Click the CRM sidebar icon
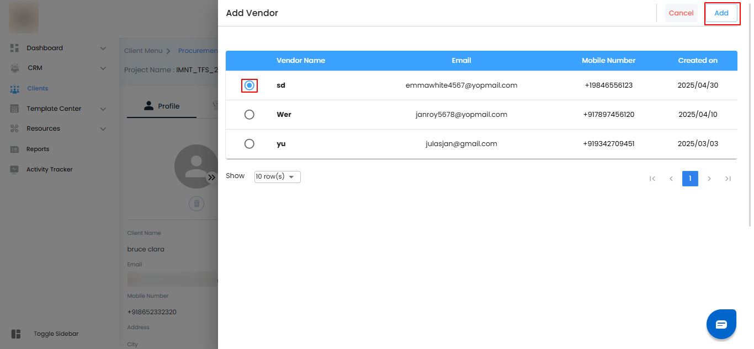 pos(15,68)
